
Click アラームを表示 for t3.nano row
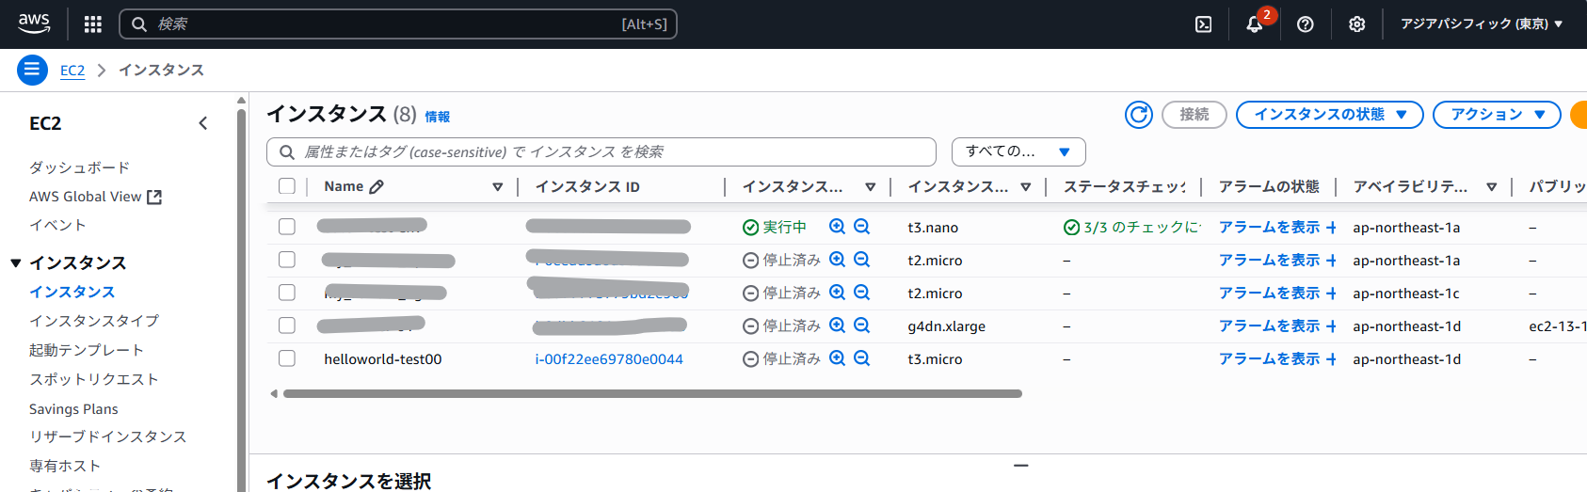point(1270,228)
